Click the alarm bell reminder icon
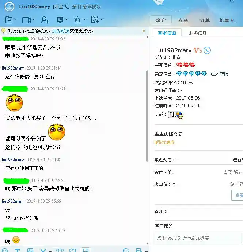Image resolution: width=243 pixels, height=252 pixels. coord(77,20)
